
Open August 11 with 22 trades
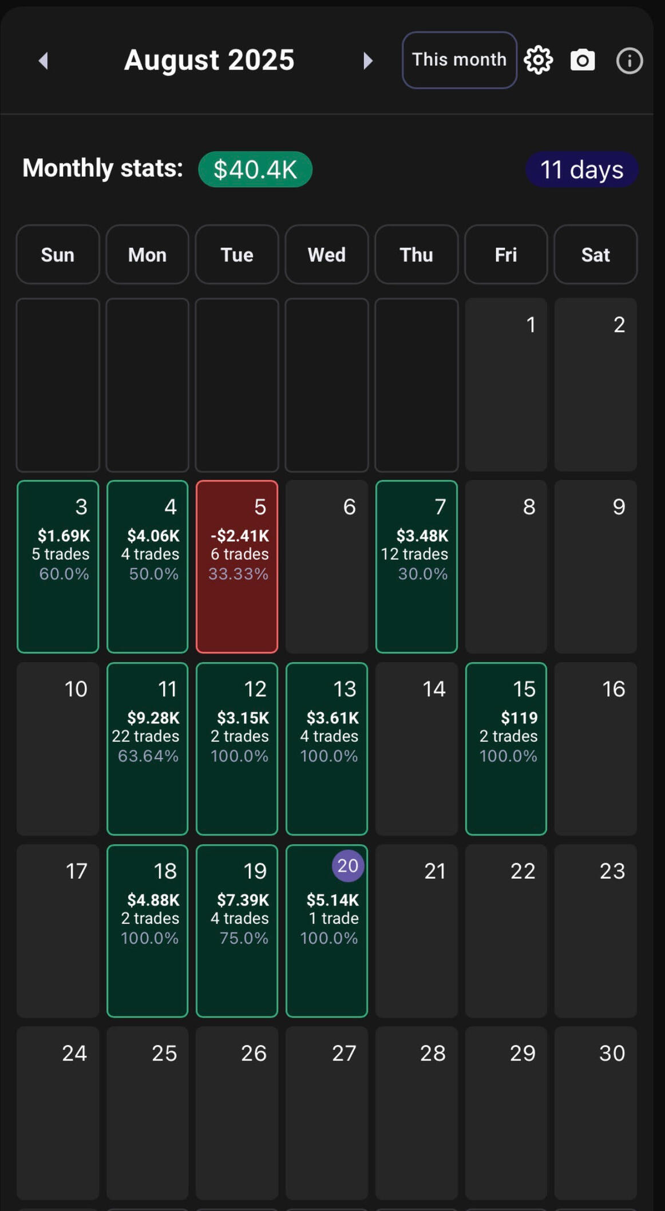click(148, 749)
